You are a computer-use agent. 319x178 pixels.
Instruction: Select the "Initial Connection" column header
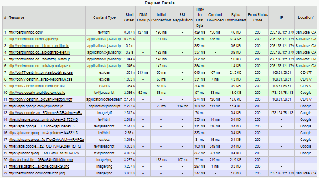[x=161, y=17]
